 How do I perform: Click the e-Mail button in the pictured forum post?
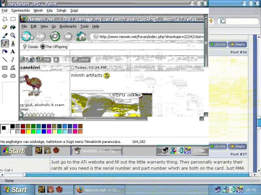pyautogui.click(x=81, y=60)
